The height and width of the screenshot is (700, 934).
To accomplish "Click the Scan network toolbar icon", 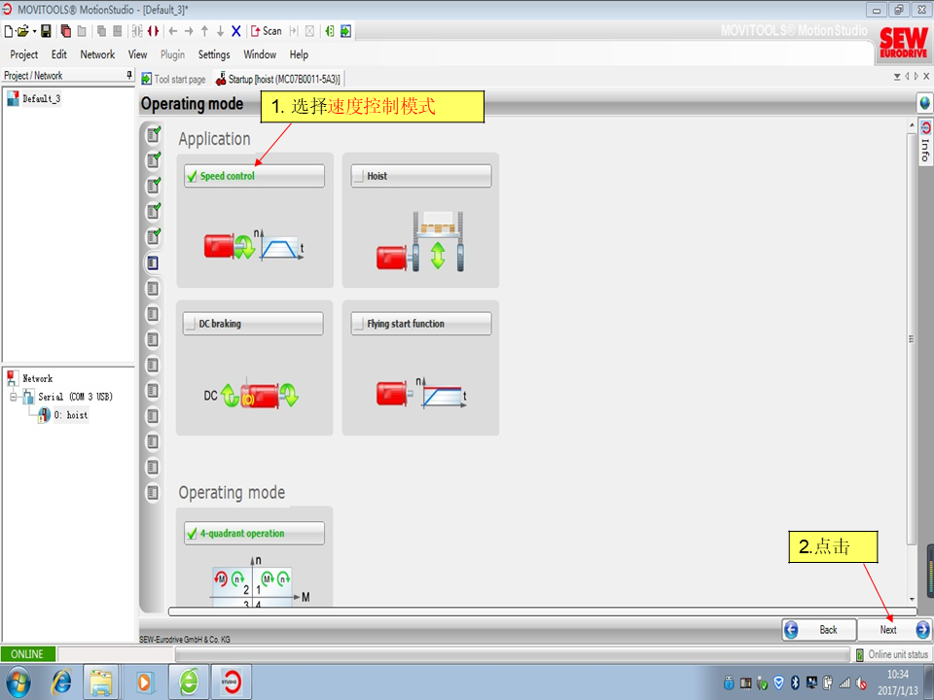I will pos(266,31).
